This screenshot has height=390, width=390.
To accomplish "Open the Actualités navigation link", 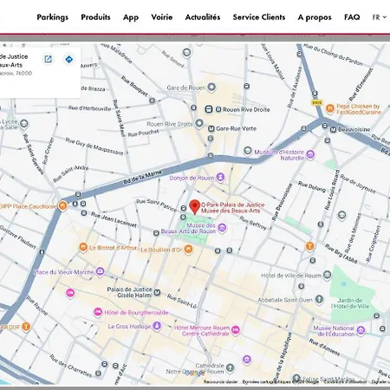I will click(x=203, y=17).
